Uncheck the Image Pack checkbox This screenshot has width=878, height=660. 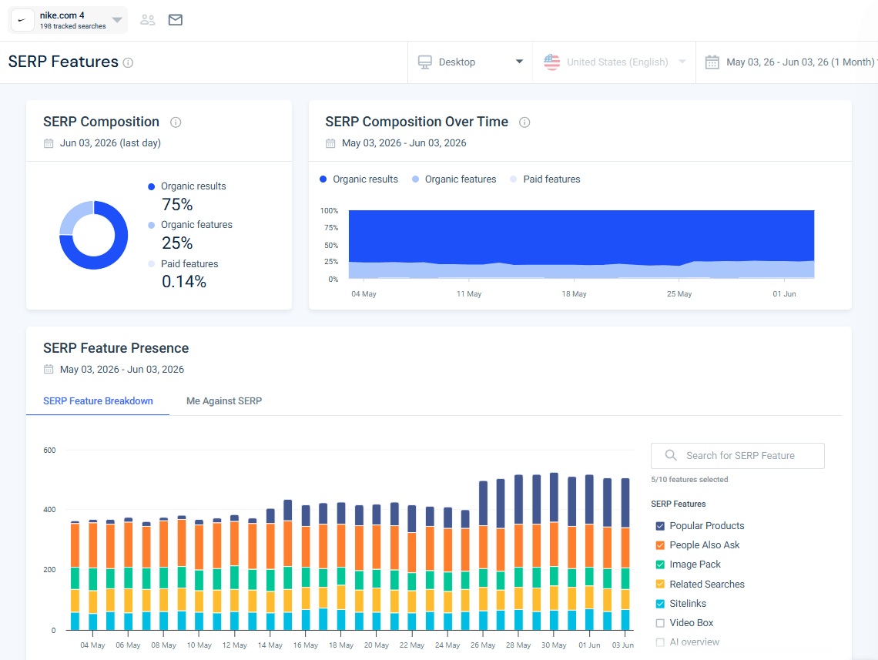click(660, 565)
